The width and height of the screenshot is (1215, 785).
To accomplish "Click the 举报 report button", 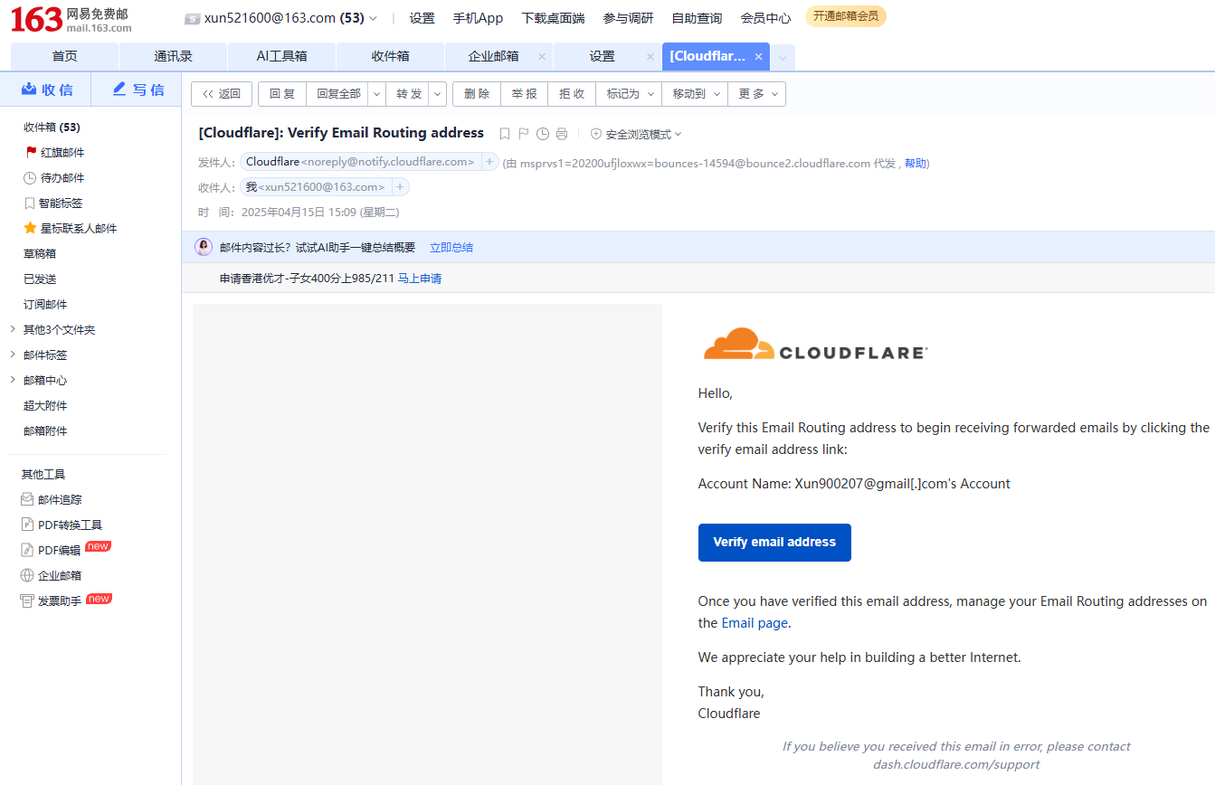I will coord(524,94).
